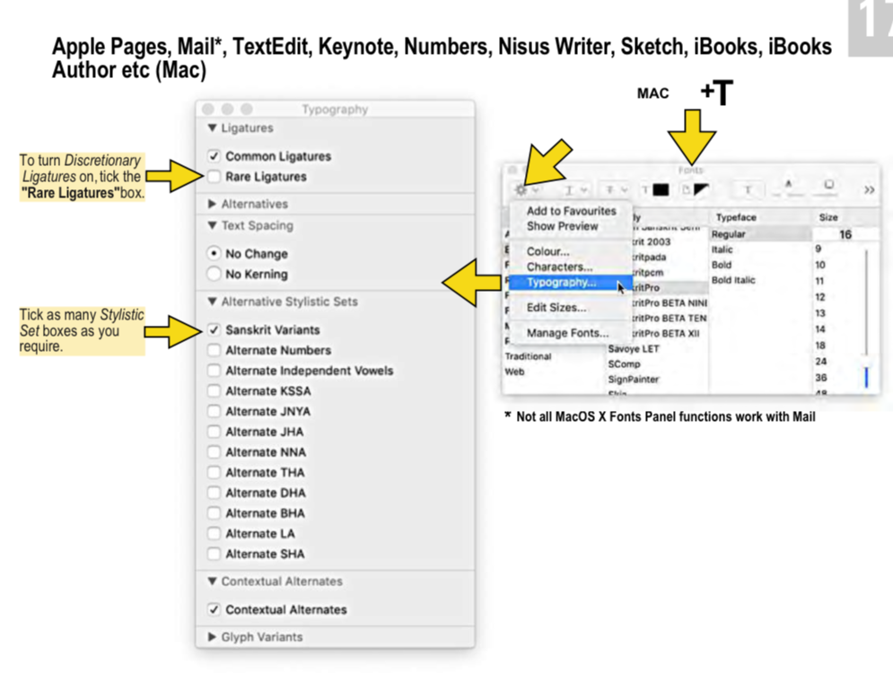Tick the Alternate Numbers checkbox
Screen dimensions: 893x673
214,350
